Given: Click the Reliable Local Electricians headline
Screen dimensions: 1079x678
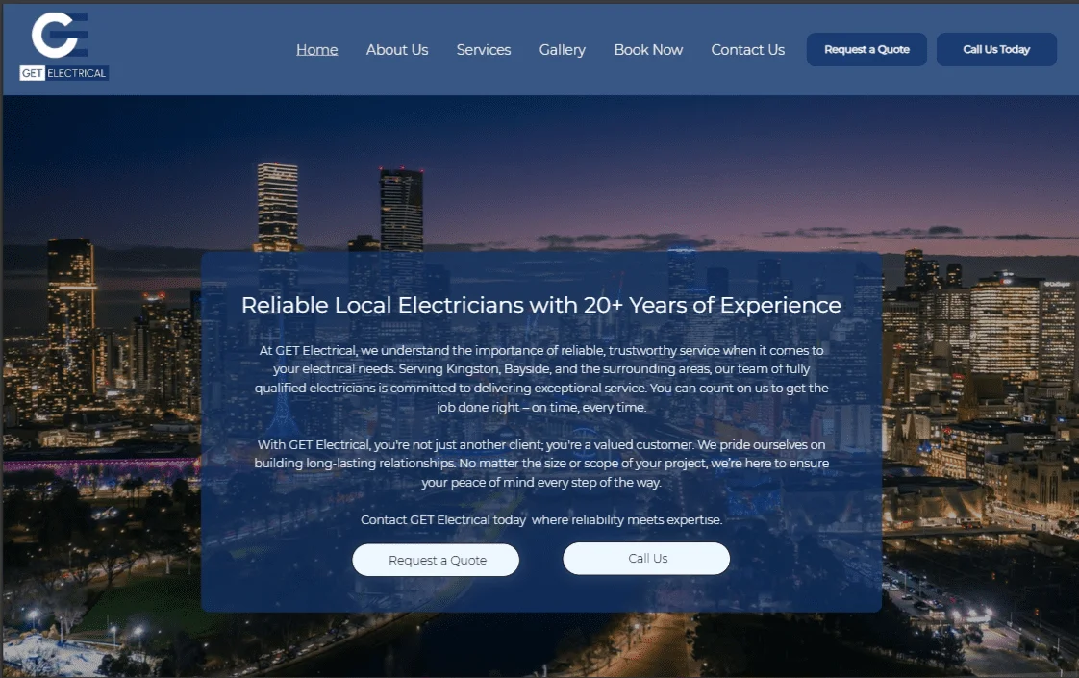Looking at the screenshot, I should [x=540, y=305].
